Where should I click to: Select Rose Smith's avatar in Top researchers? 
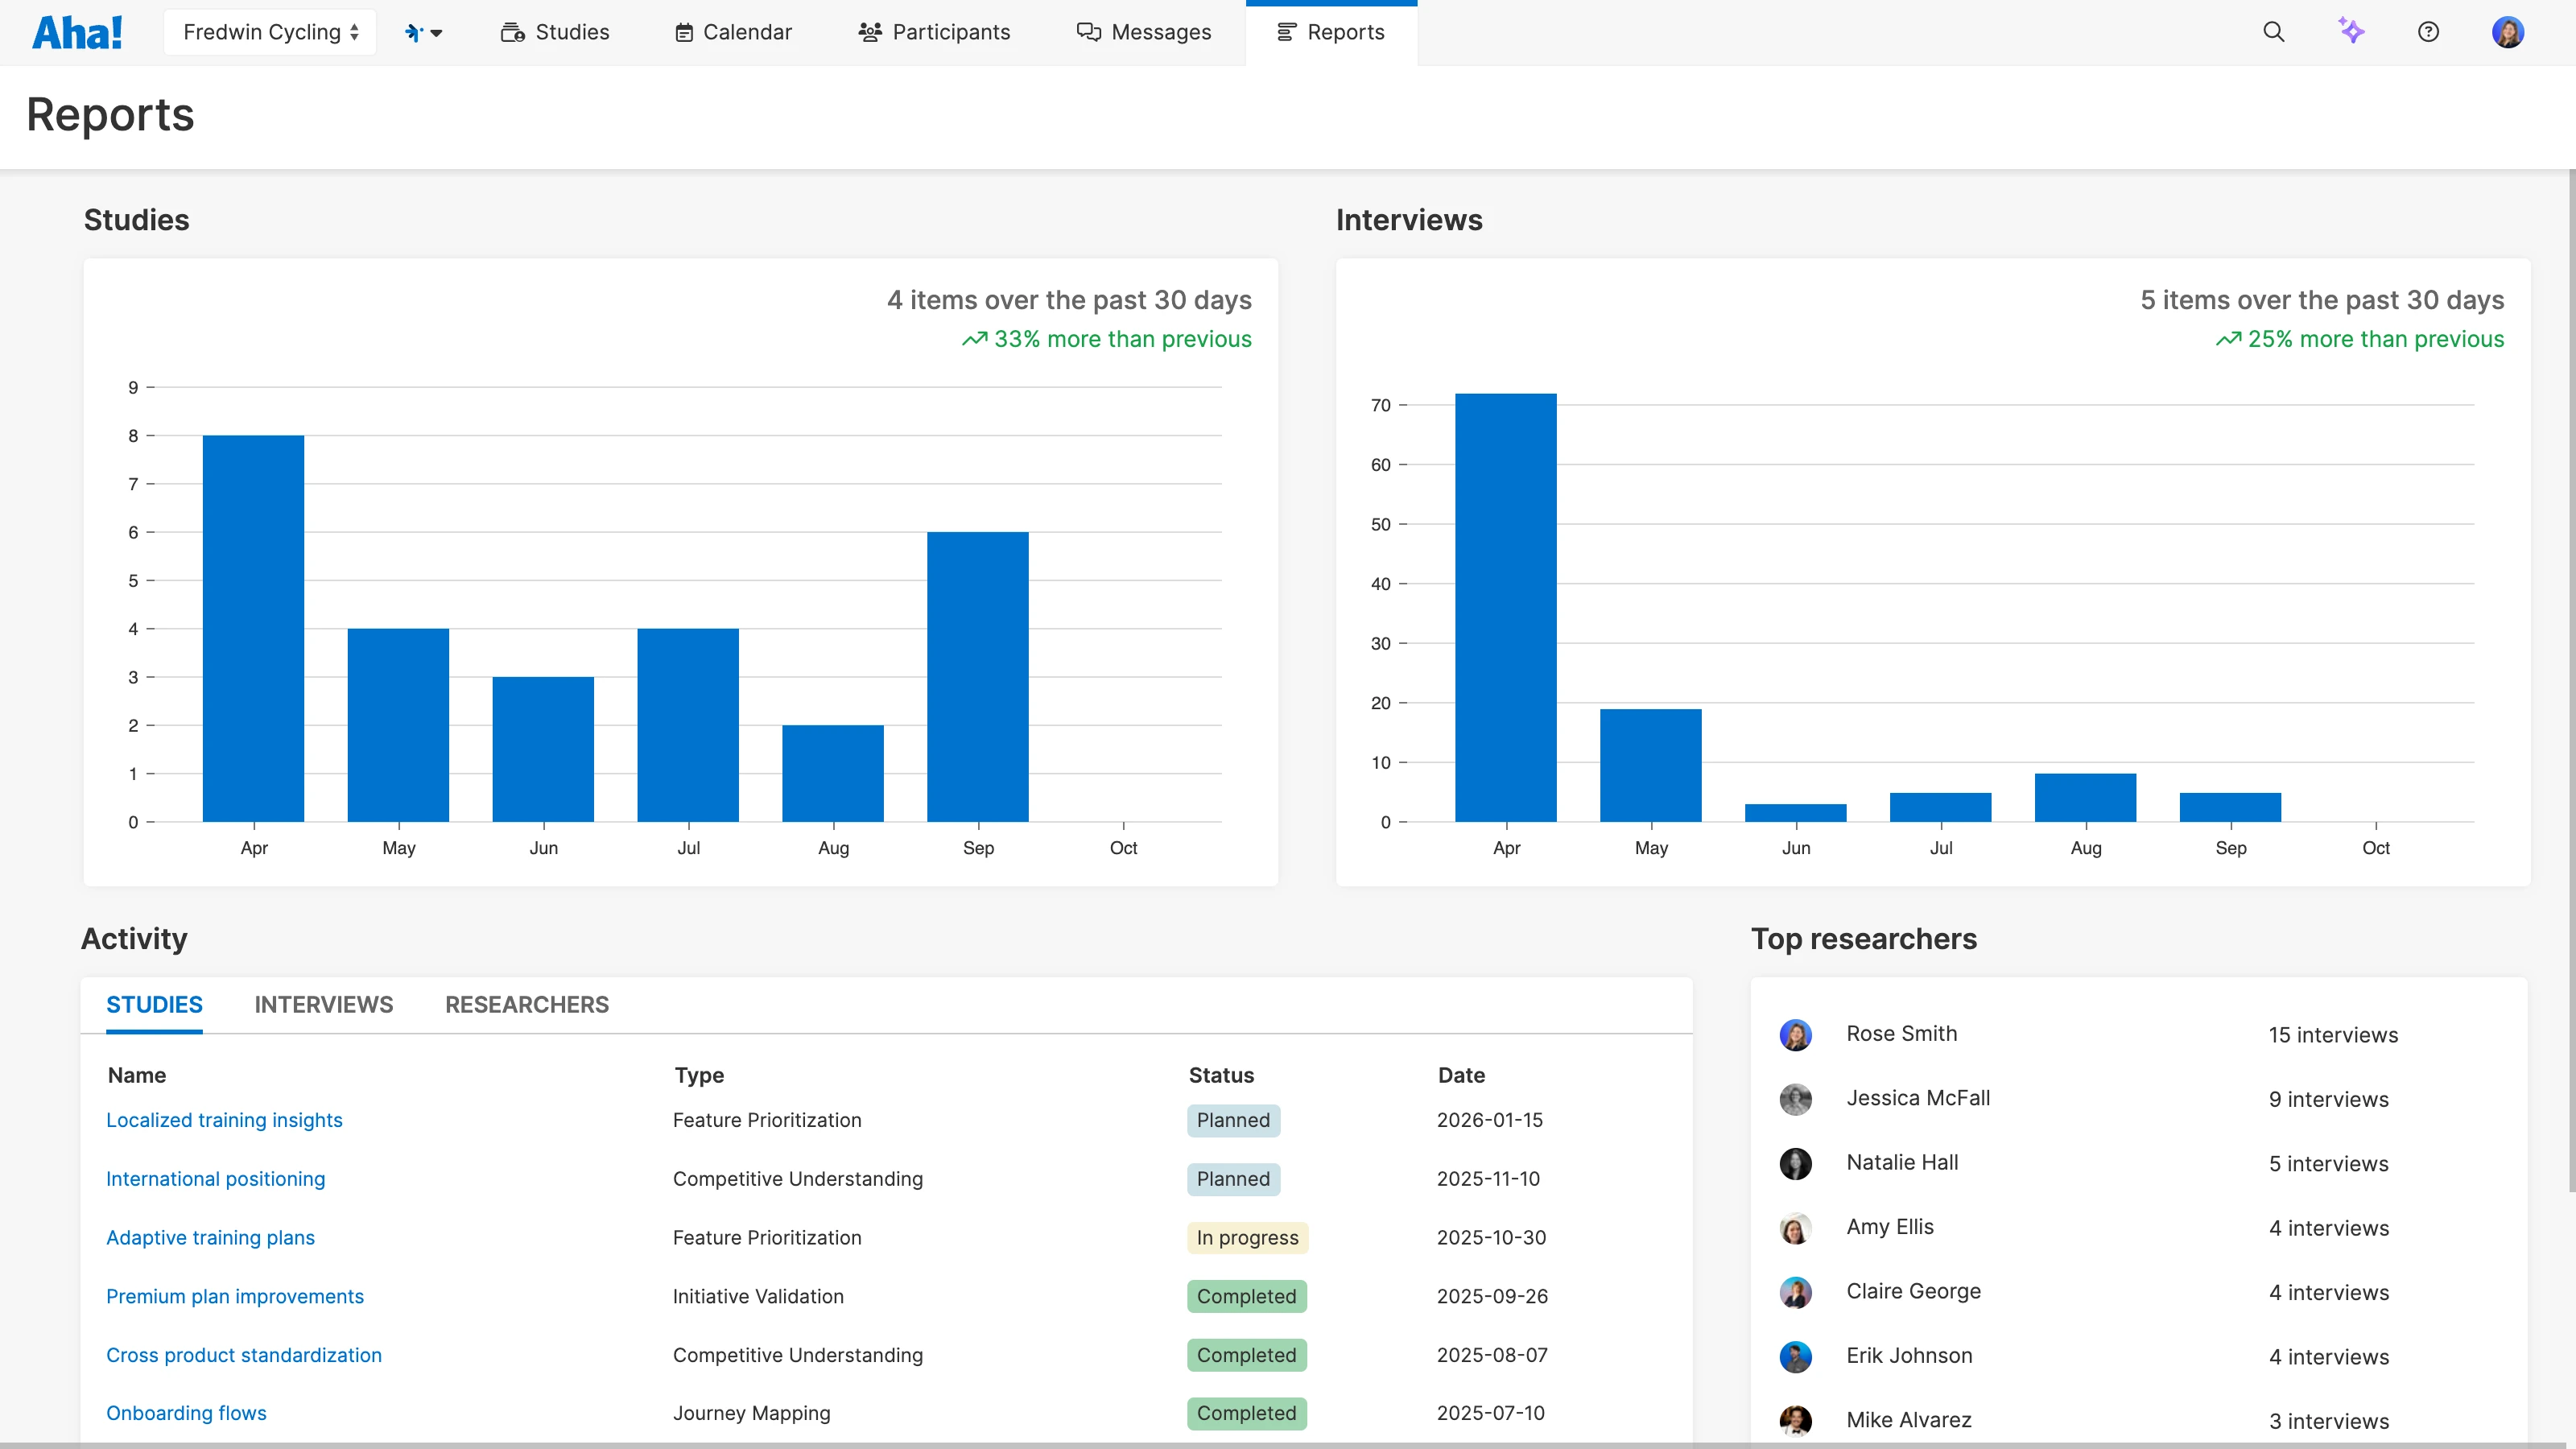(x=1796, y=1035)
